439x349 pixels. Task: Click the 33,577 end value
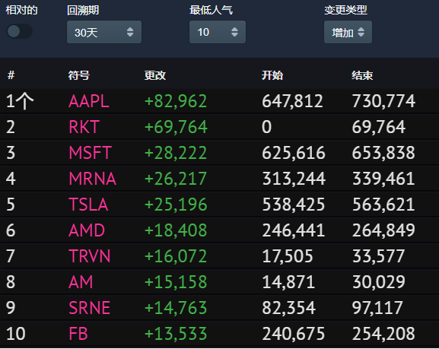tap(379, 256)
